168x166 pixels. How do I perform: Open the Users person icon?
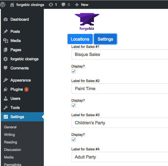[6, 98]
